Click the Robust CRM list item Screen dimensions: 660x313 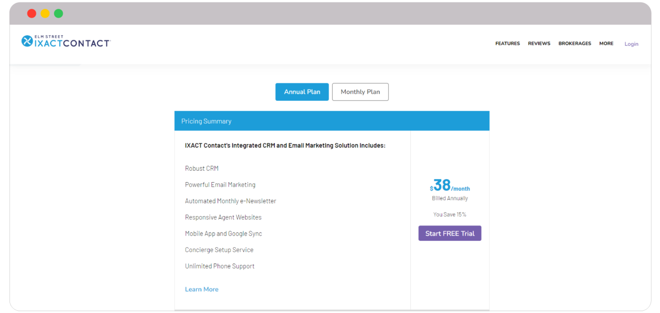coord(202,168)
